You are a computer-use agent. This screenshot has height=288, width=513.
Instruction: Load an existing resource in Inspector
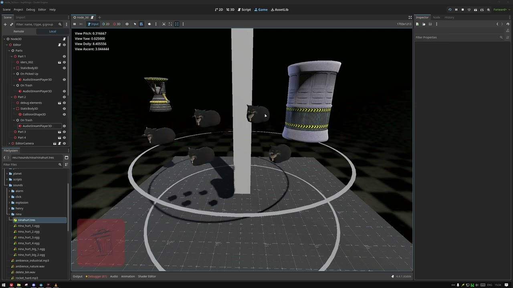click(x=424, y=24)
